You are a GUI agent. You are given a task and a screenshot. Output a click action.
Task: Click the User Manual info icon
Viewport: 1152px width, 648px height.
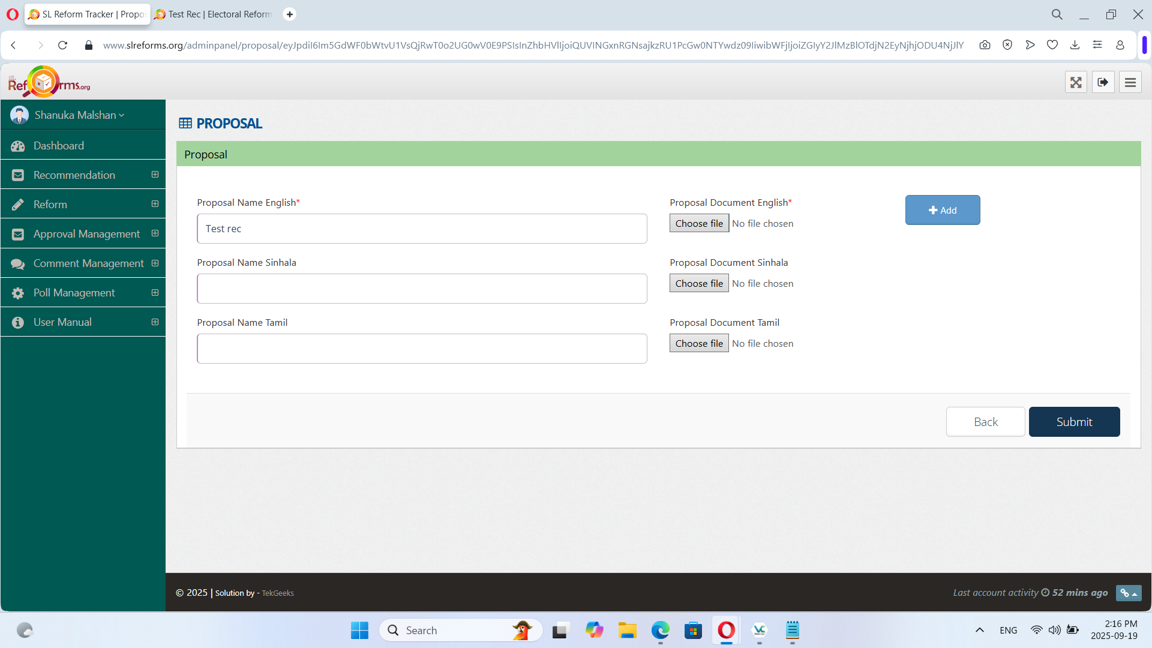click(x=18, y=322)
